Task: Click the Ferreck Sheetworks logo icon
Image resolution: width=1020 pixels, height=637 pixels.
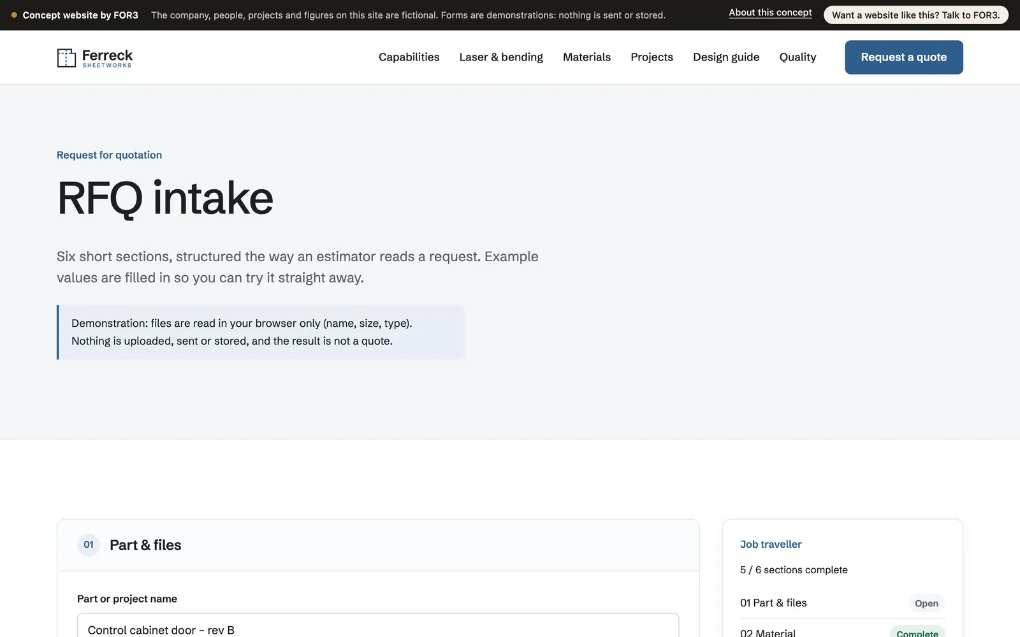Action: pos(66,57)
